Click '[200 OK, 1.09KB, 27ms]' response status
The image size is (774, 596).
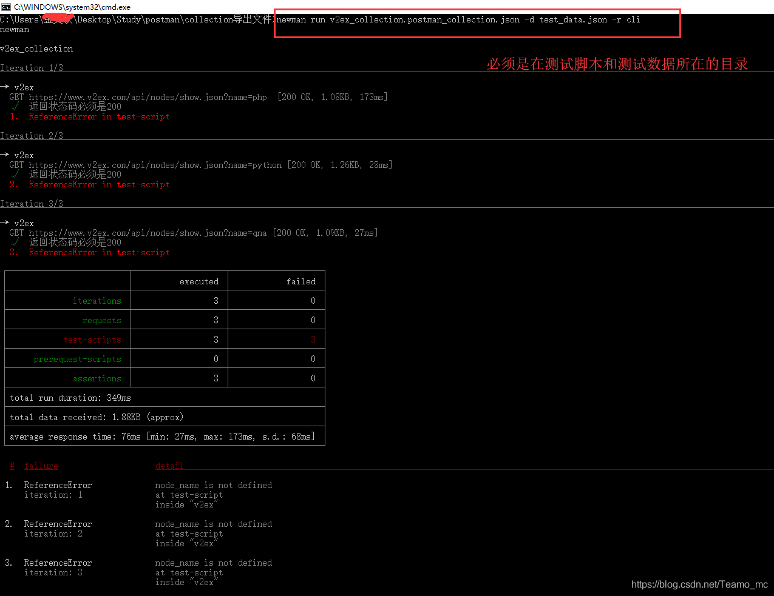325,233
